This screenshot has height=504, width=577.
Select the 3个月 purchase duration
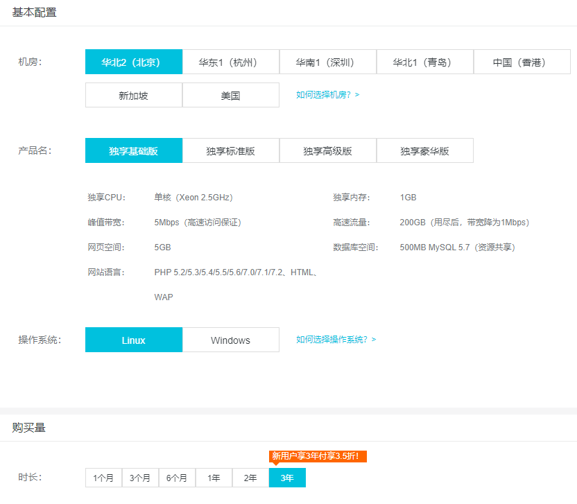pos(139,478)
